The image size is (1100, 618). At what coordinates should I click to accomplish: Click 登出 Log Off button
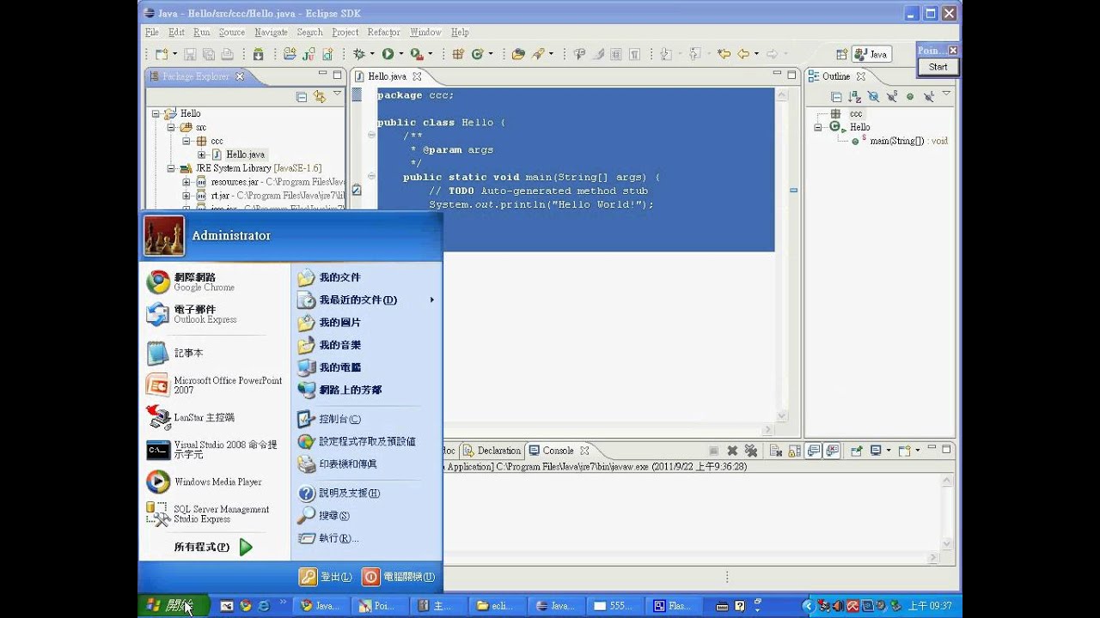pos(326,577)
